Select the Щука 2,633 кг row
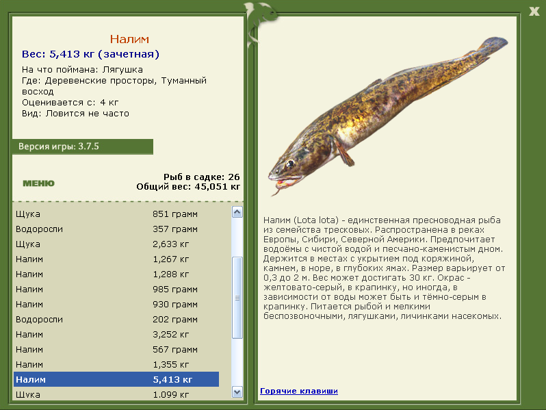The width and height of the screenshot is (546, 410). 116,244
